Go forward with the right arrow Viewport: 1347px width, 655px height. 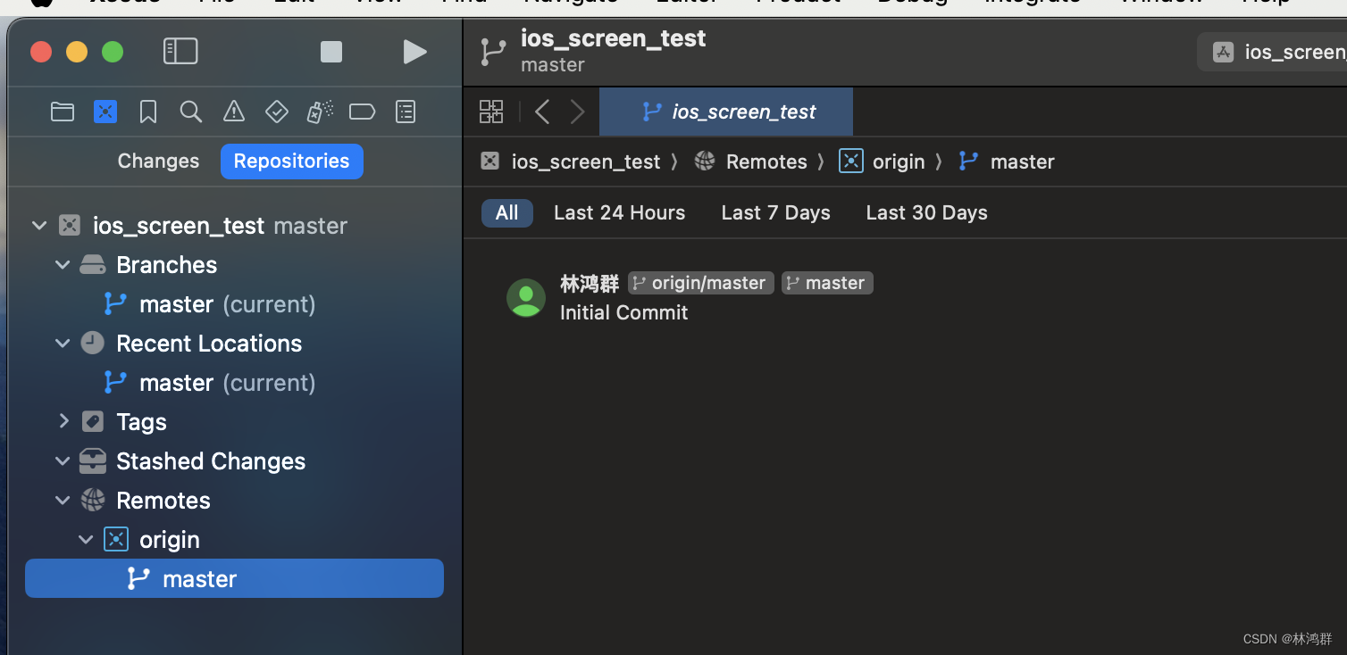pos(578,112)
